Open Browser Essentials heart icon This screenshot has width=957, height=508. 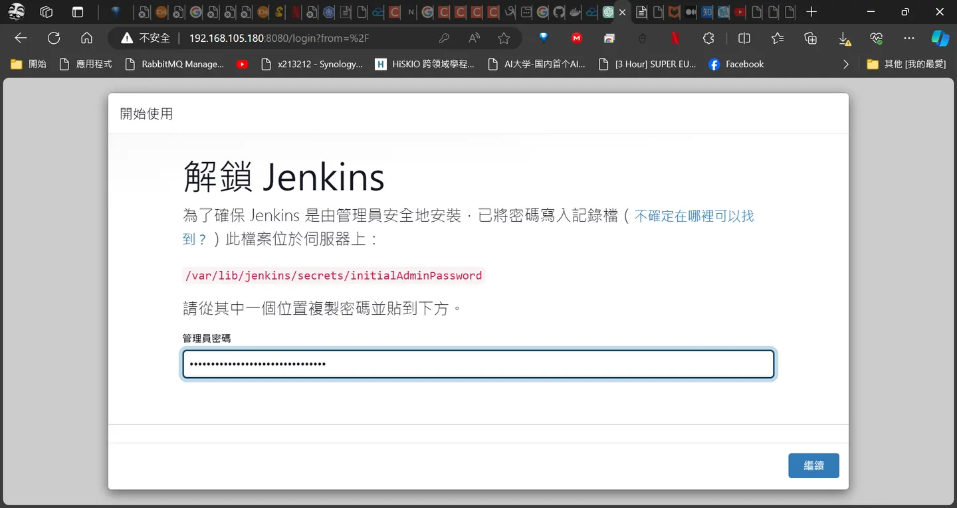click(877, 38)
